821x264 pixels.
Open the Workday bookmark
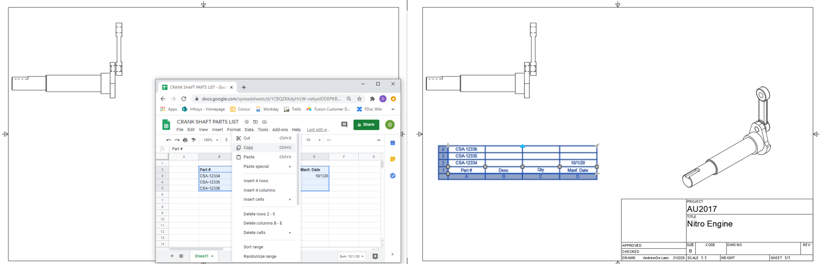(x=267, y=109)
